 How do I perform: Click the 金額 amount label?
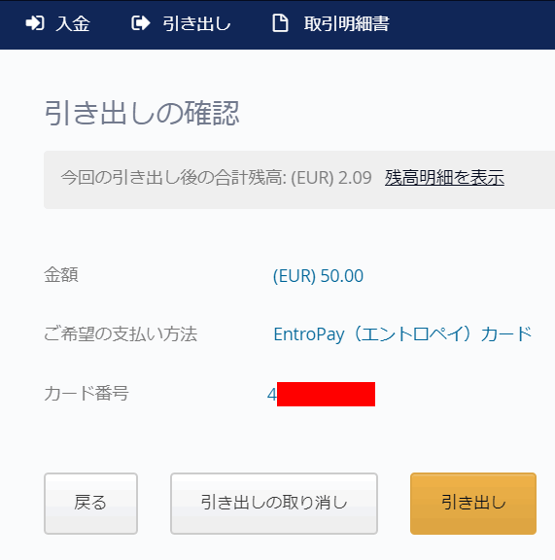click(x=61, y=275)
